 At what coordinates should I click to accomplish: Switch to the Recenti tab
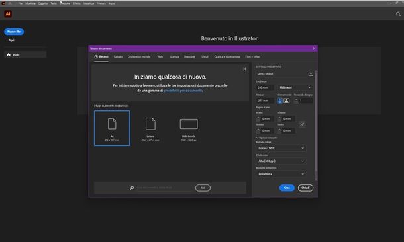pyautogui.click(x=101, y=57)
